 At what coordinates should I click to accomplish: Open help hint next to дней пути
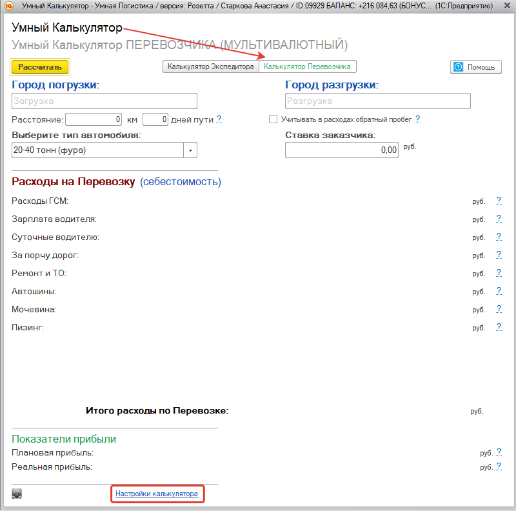point(219,119)
